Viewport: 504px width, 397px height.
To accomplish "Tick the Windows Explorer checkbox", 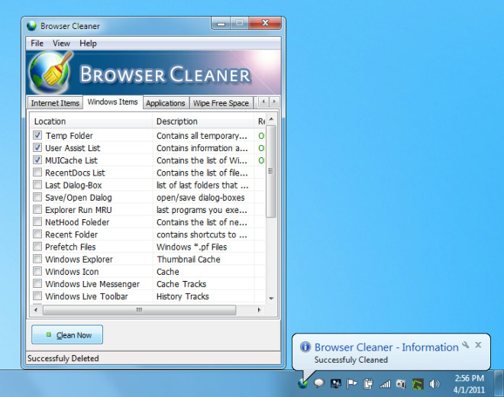I will (x=37, y=259).
